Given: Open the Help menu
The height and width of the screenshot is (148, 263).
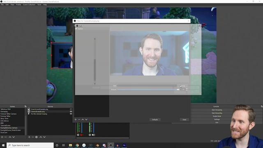Looking at the screenshot, I should [x=45, y=5].
